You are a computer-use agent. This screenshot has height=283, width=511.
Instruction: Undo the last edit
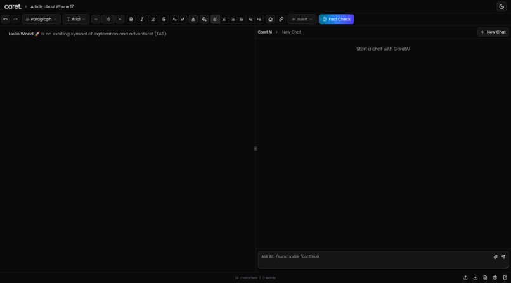click(x=6, y=19)
